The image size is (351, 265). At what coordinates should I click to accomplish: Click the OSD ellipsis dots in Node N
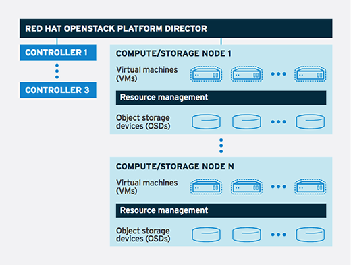click(x=279, y=235)
